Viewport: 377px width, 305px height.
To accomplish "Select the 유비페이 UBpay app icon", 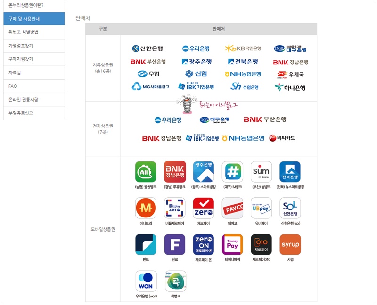I will tap(262, 208).
